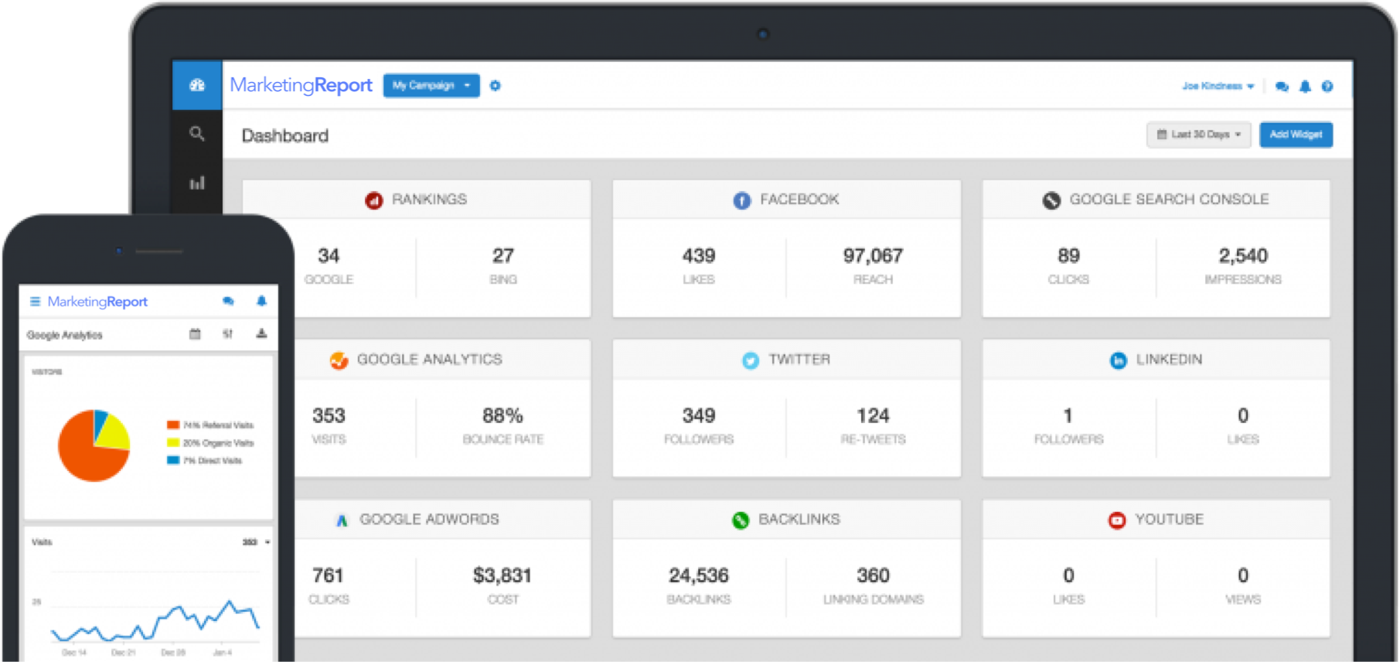This screenshot has width=1400, height=662.
Task: Select the RANKINGS widget title
Action: coord(429,200)
